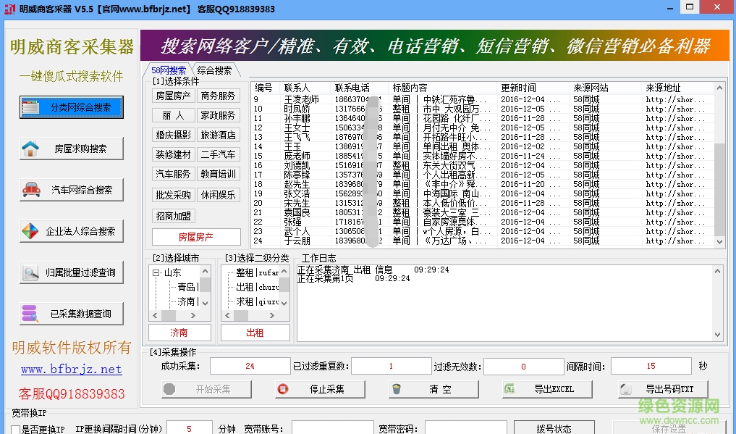Click the 停止采集 stop collection icon
Image resolution: width=736 pixels, height=434 pixels.
[282, 388]
